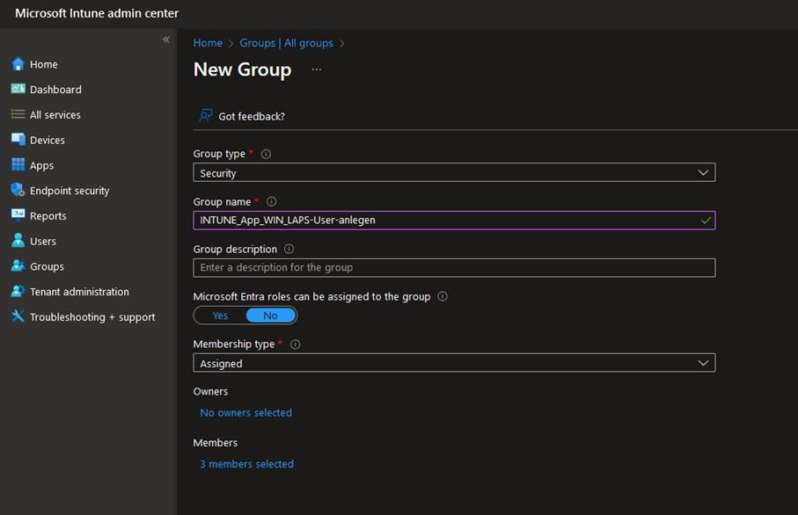This screenshot has width=798, height=515.
Task: Open Apps in the left navigation
Action: 41,165
